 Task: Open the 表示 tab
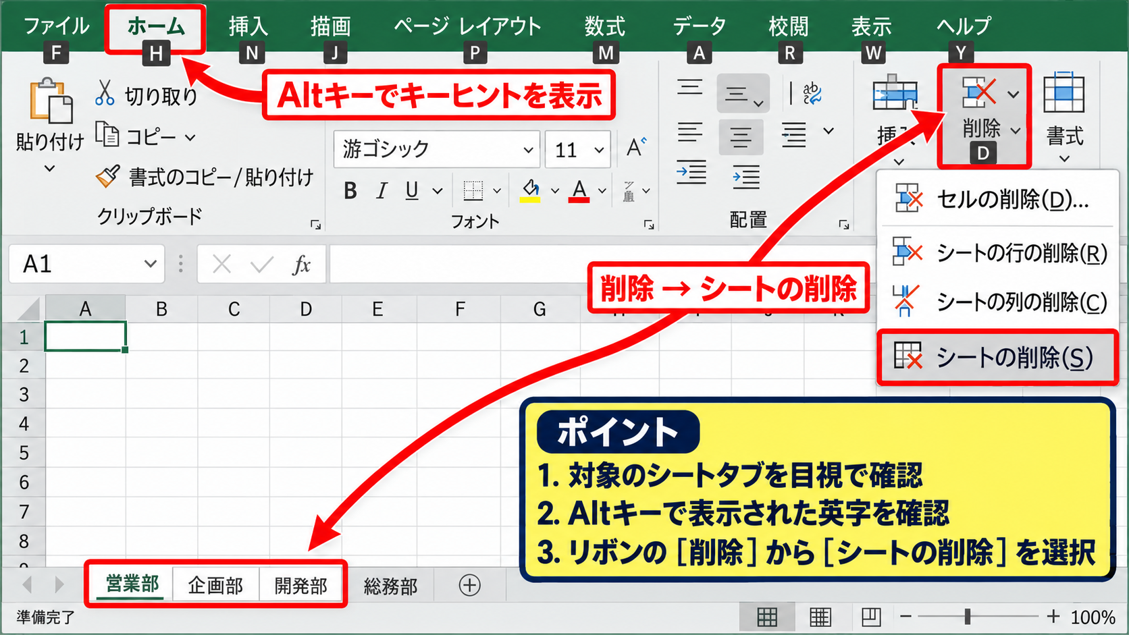coord(872,26)
